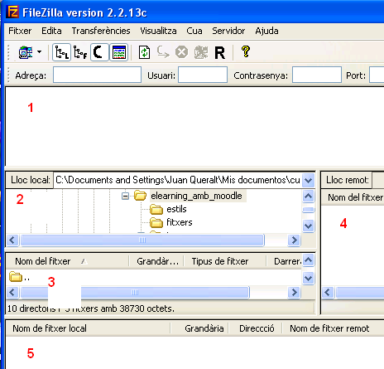Screen dimensions: 384x369
Task: Select the parent directory '..' entry
Action: pyautogui.click(x=19, y=277)
